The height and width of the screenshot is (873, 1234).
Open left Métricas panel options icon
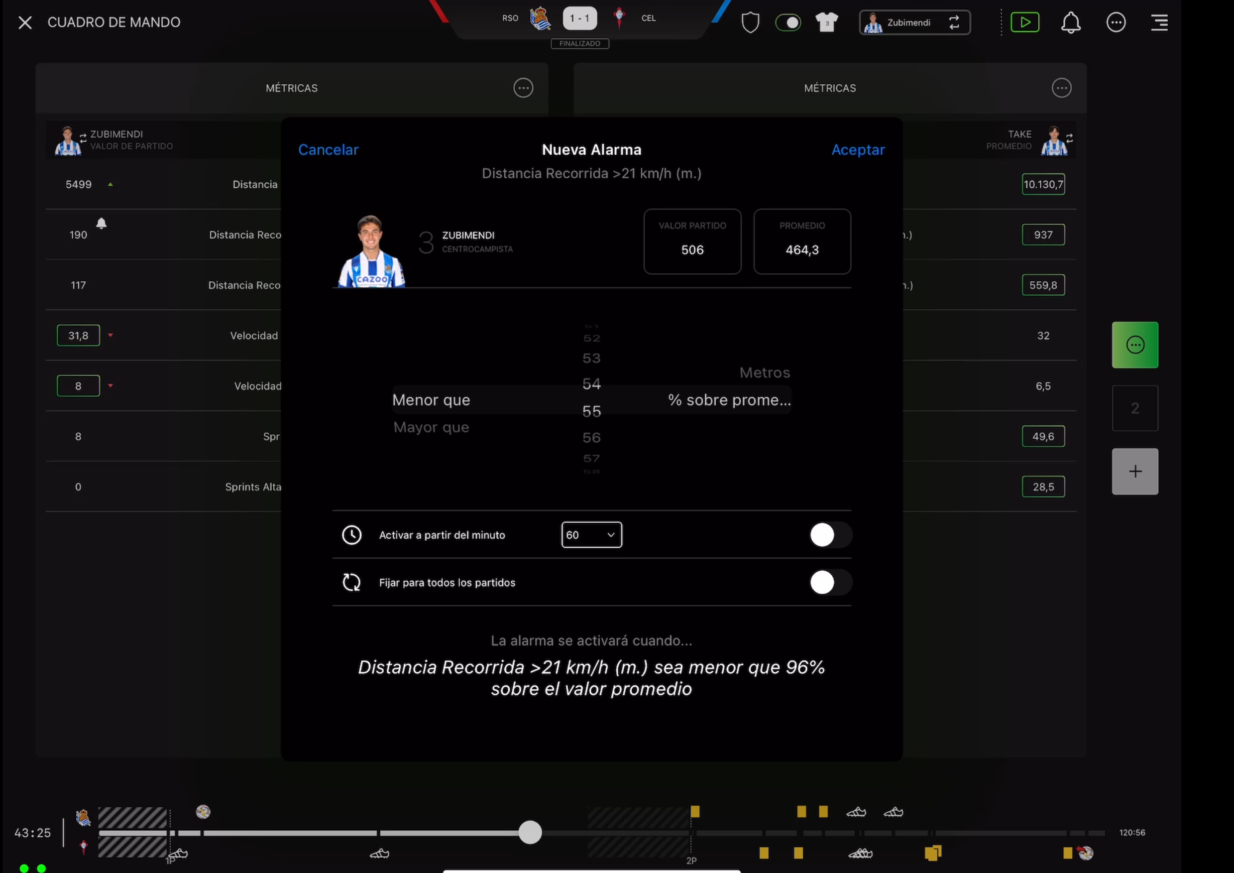tap(523, 88)
